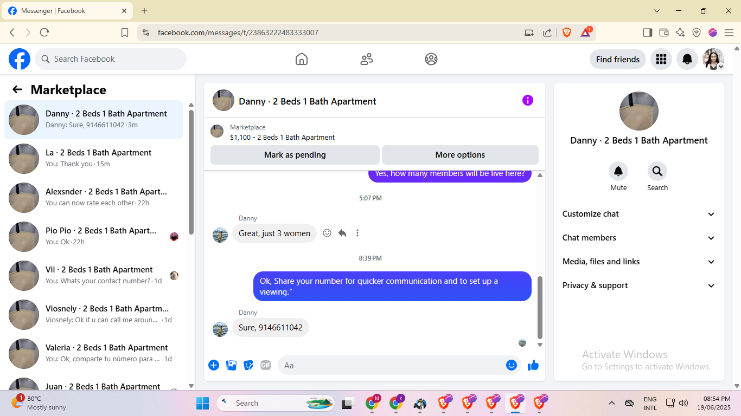Select the Messenger | Facebook browser tab
Viewport: 741px width, 416px height.
click(67, 11)
